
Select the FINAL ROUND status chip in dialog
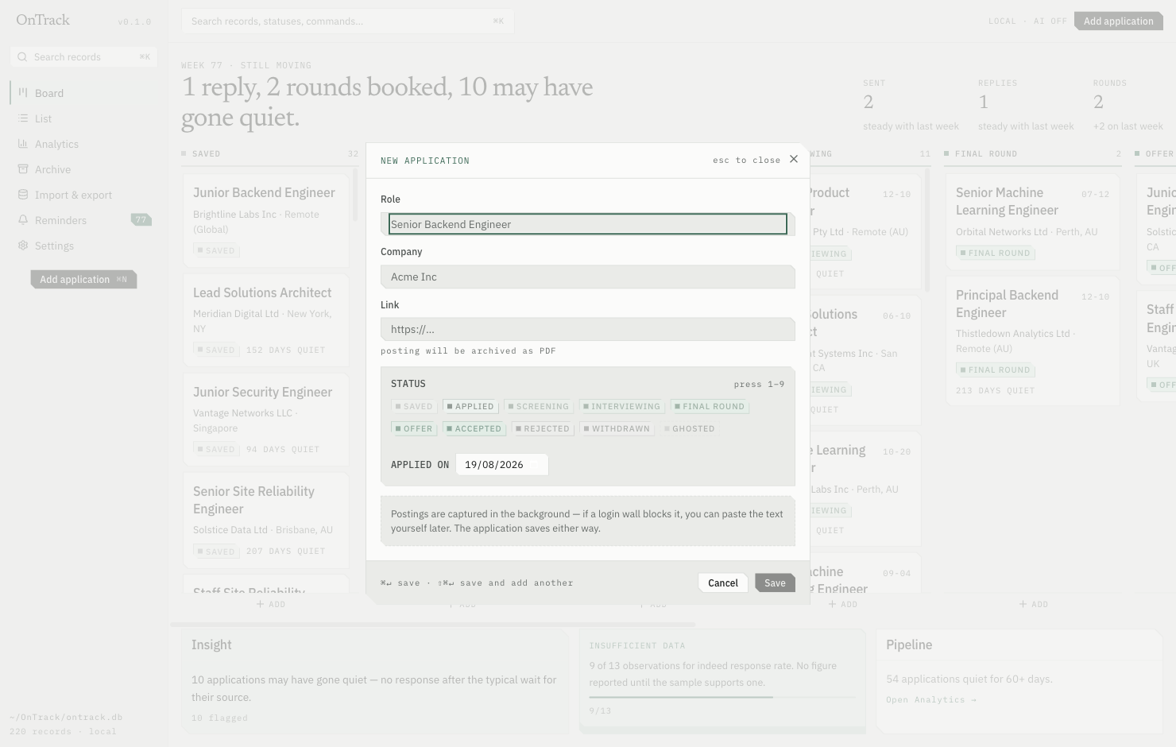pos(710,406)
